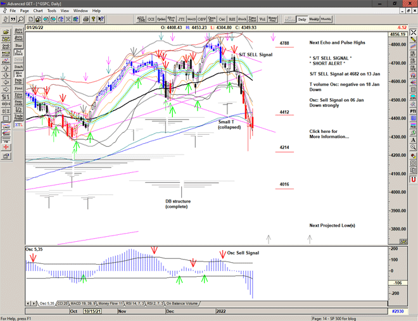The height and width of the screenshot is (321, 418).
Task: Switch chart to Weekly timeframe
Action: 314,19
